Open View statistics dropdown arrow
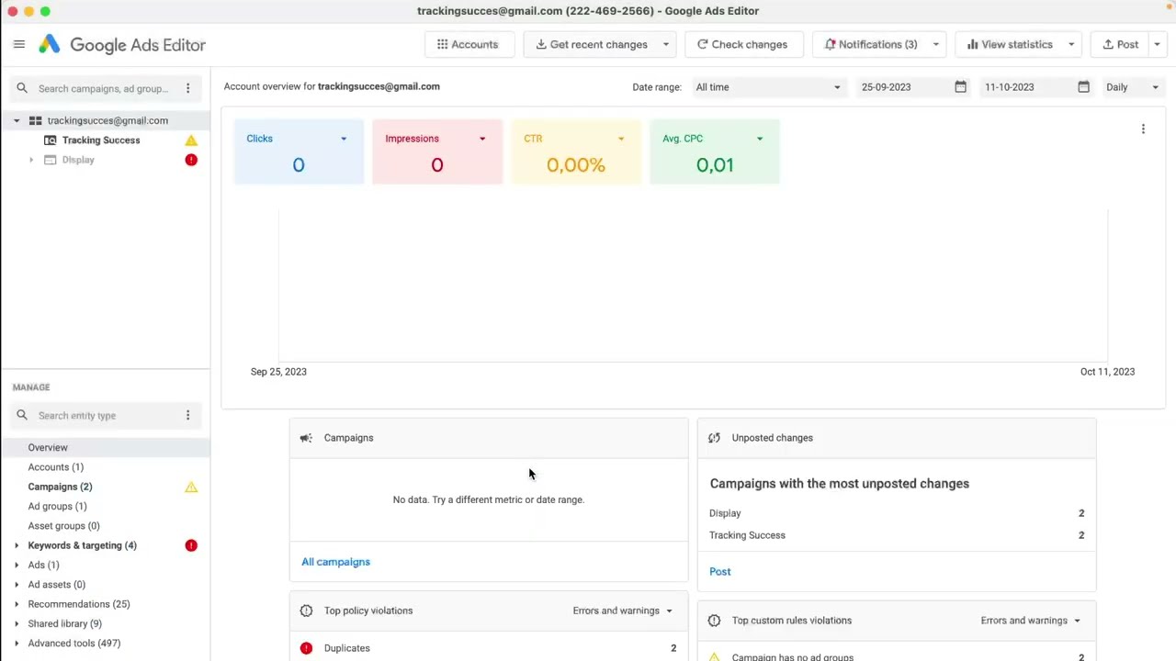Screen dimensions: 1176x661 click(1071, 44)
